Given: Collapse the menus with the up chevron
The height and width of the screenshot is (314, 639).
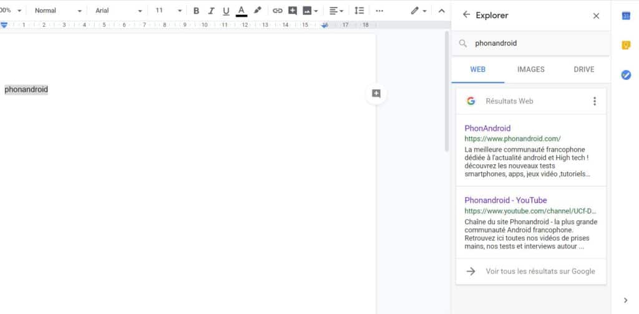Looking at the screenshot, I should [441, 11].
